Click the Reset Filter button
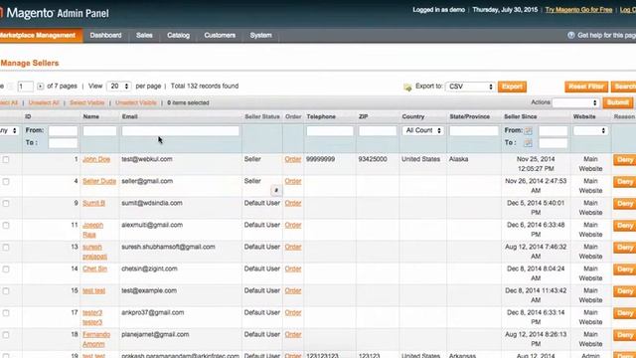636x358 pixels. click(586, 87)
